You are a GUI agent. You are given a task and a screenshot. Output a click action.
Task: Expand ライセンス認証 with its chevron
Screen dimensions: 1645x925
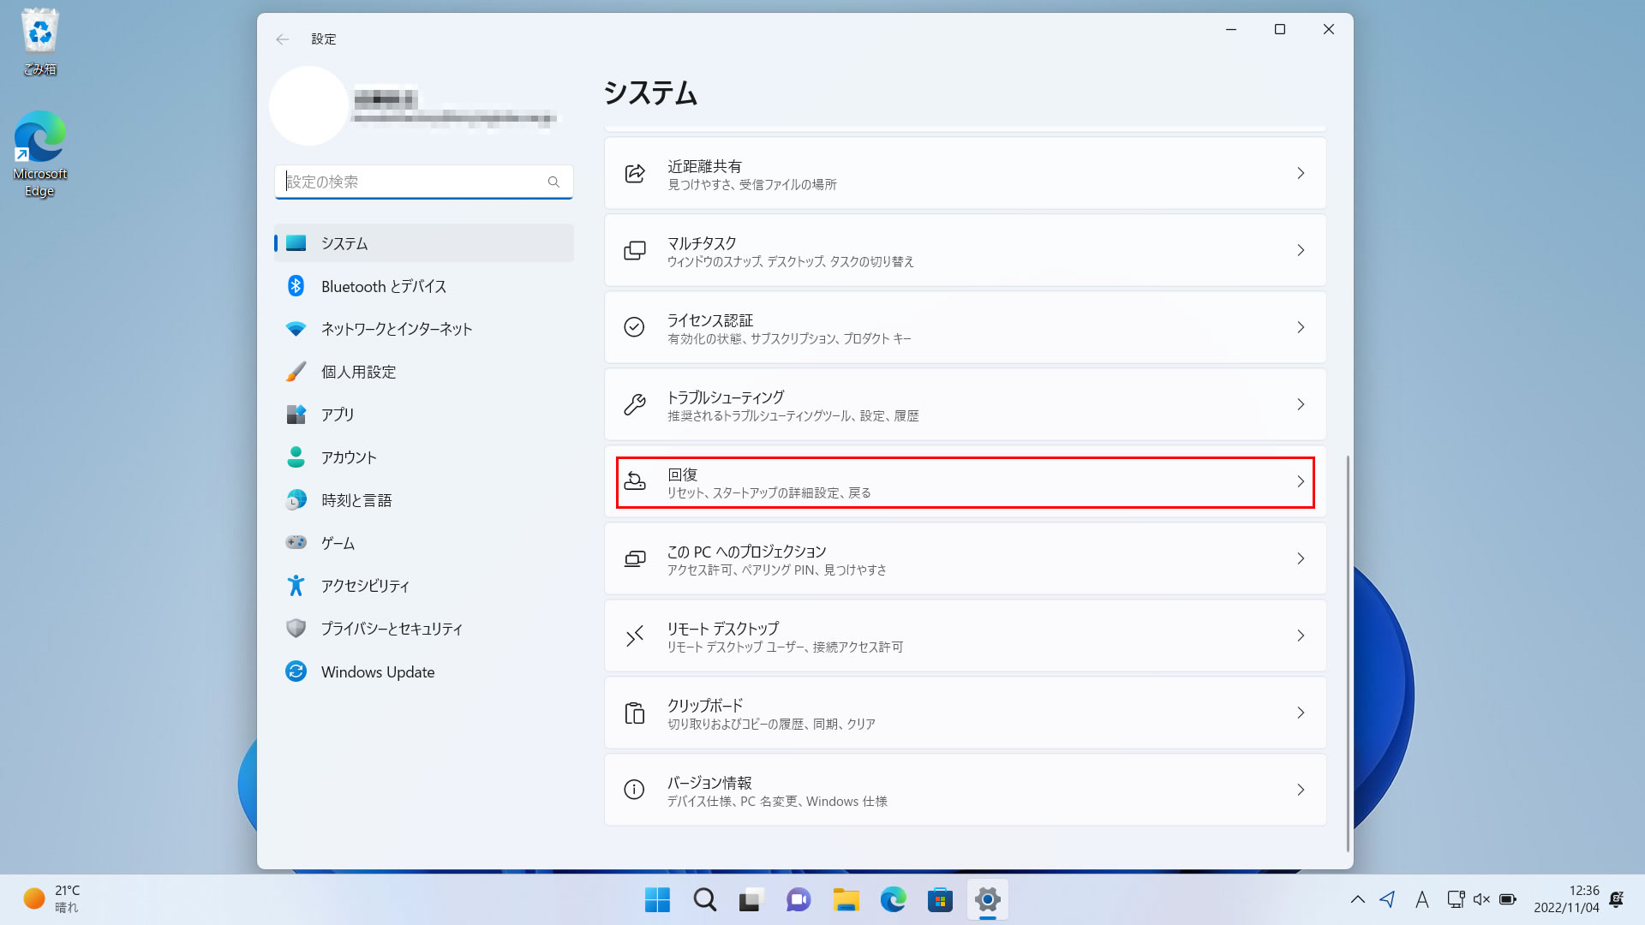pyautogui.click(x=1301, y=327)
